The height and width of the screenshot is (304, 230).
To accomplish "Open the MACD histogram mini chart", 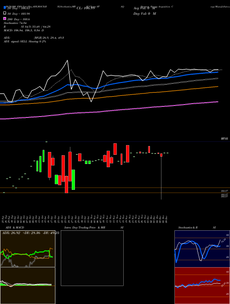I will [28, 286].
